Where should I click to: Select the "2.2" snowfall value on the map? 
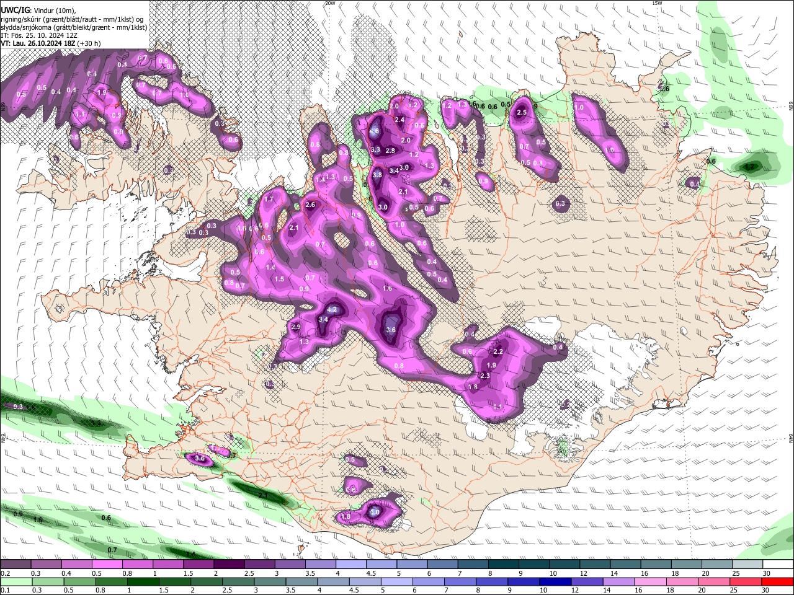pos(497,351)
